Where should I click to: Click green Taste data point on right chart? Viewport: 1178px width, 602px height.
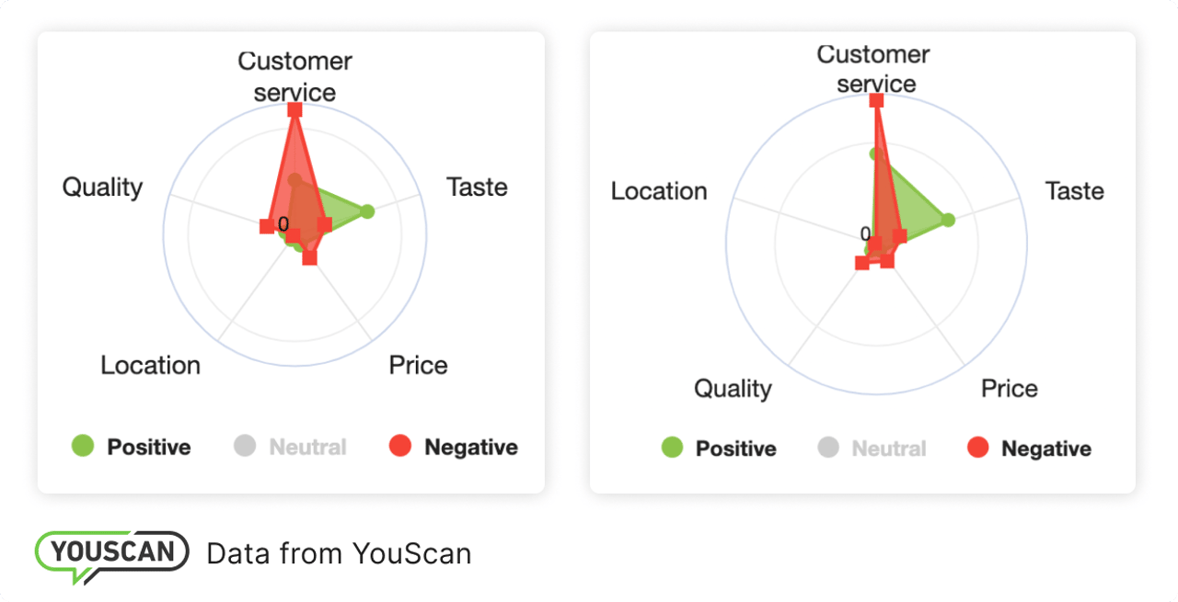[948, 220]
